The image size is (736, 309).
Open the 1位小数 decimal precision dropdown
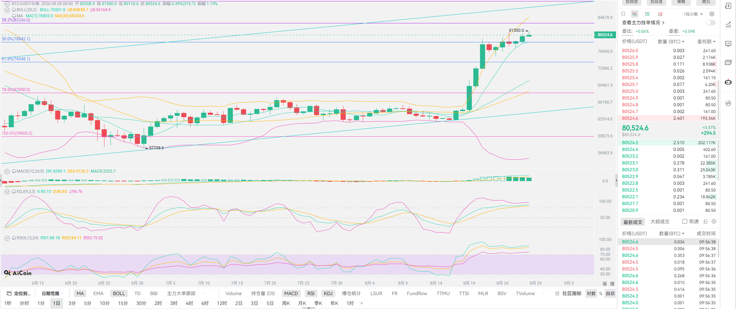tap(693, 14)
